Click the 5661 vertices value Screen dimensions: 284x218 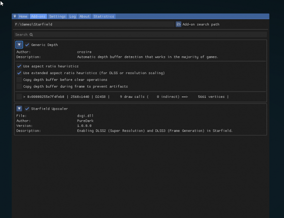[x=211, y=97]
